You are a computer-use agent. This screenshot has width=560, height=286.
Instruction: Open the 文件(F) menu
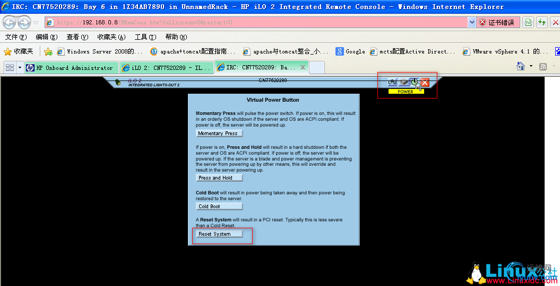tap(16, 37)
